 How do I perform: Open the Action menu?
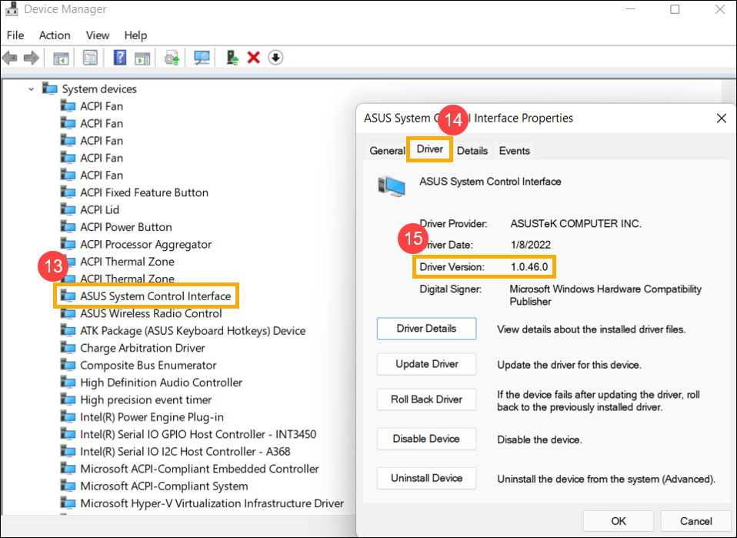click(55, 35)
